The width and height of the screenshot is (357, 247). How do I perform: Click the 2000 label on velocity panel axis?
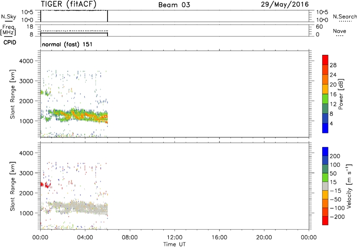[x=26, y=193]
